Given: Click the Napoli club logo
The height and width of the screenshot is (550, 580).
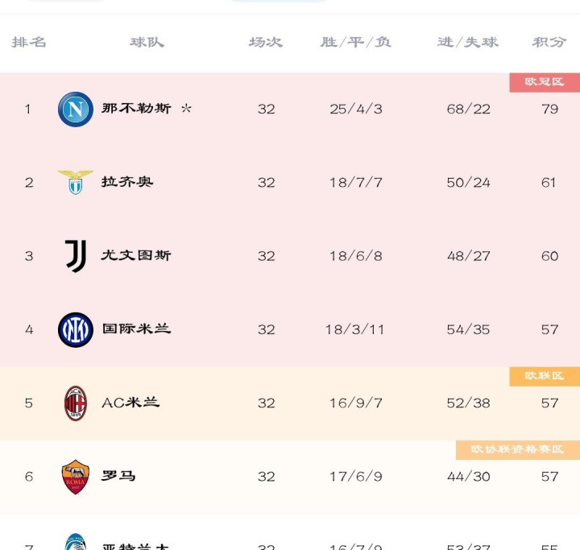Looking at the screenshot, I should (x=76, y=109).
